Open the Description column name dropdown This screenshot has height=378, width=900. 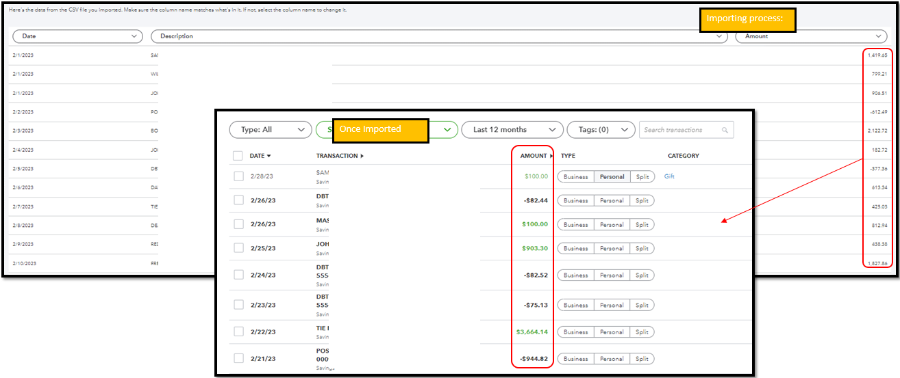pos(439,36)
